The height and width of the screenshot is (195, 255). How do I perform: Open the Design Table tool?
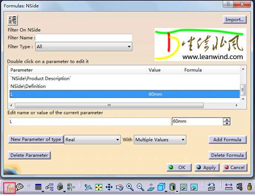(38, 187)
